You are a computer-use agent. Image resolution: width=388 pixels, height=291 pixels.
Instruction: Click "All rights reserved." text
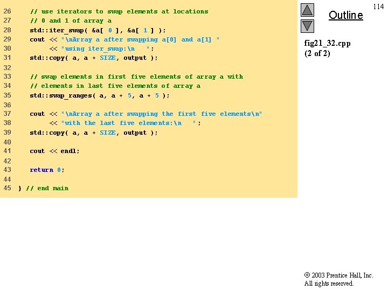[329, 283]
